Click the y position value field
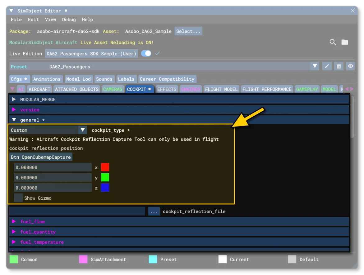Image resolution: width=364 pixels, height=275 pixels. coord(53,178)
